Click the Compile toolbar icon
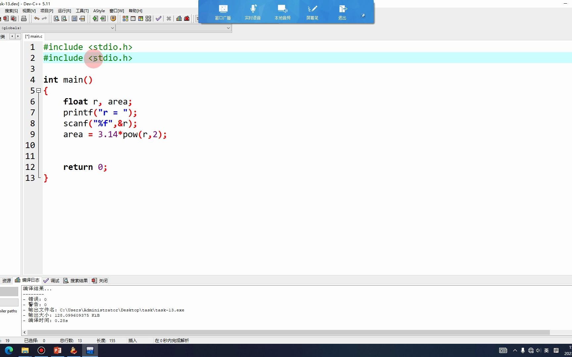The image size is (572, 357). [125, 19]
